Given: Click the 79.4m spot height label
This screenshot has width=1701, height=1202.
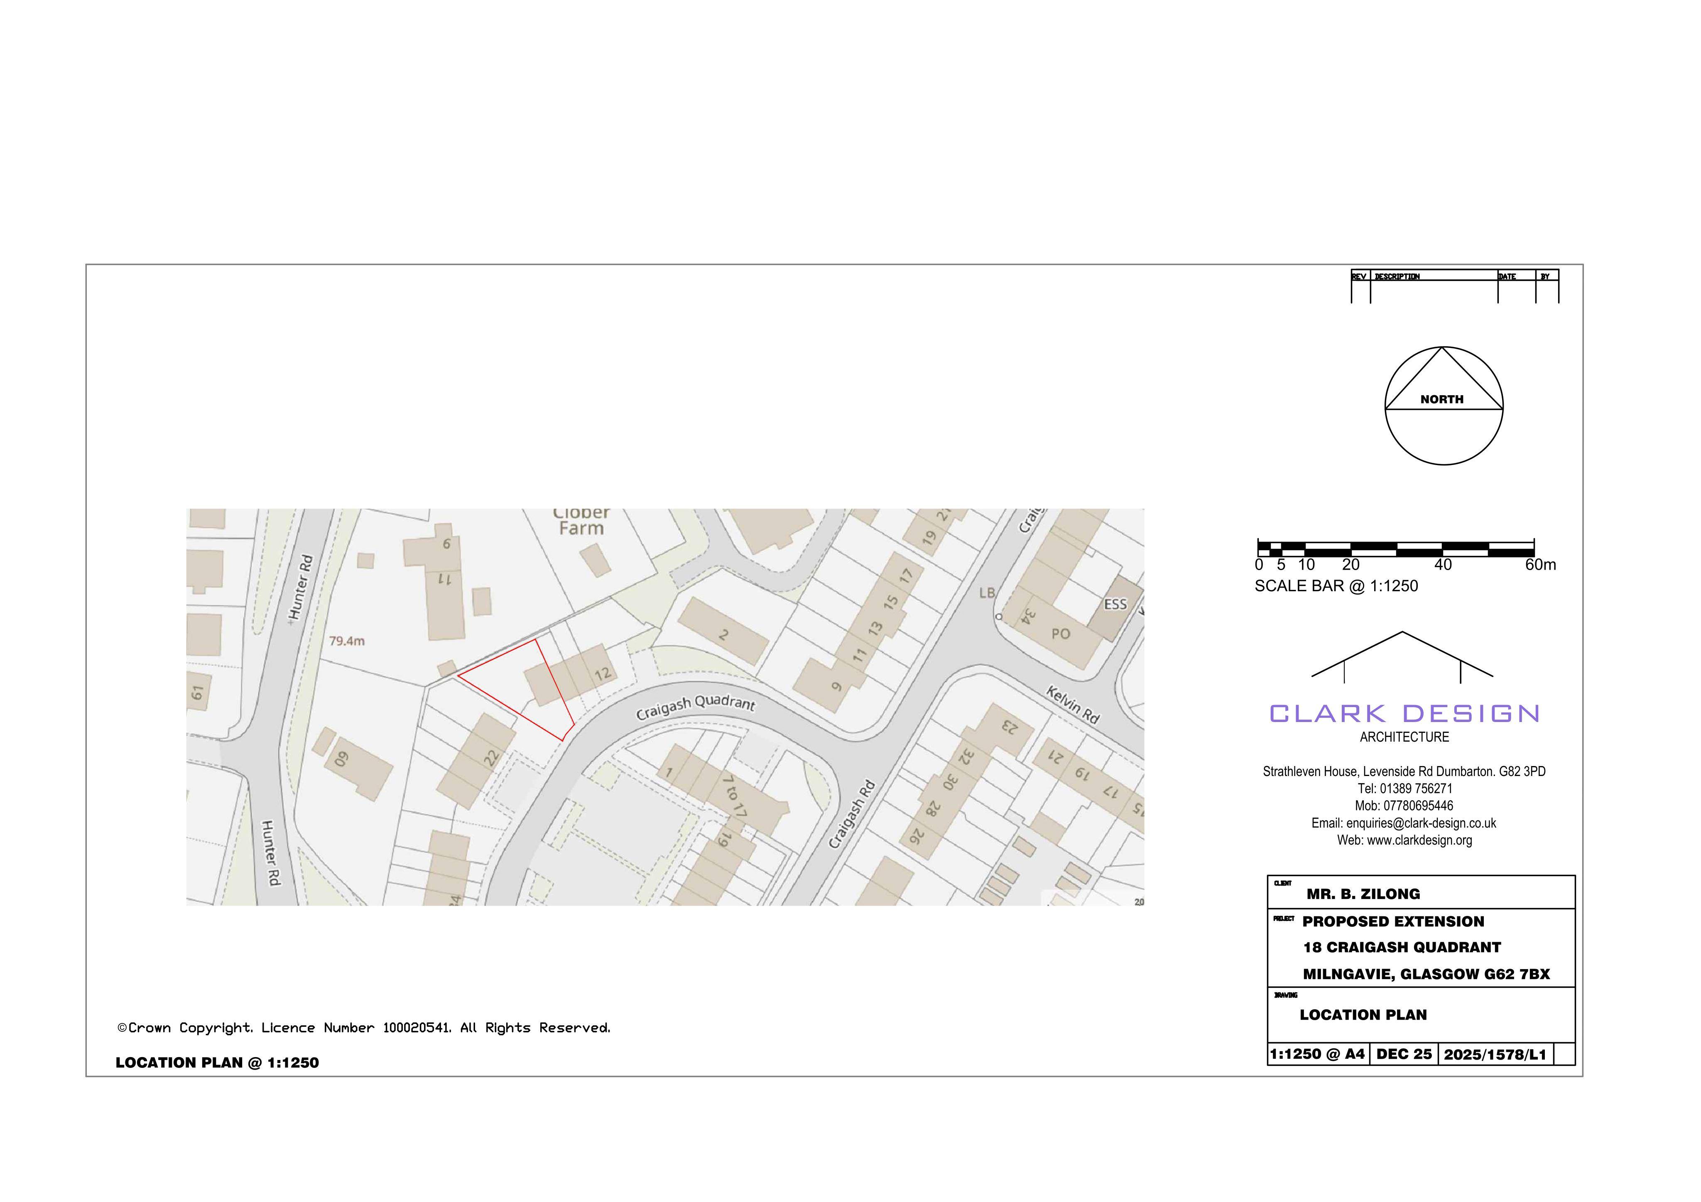Looking at the screenshot, I should pos(347,641).
